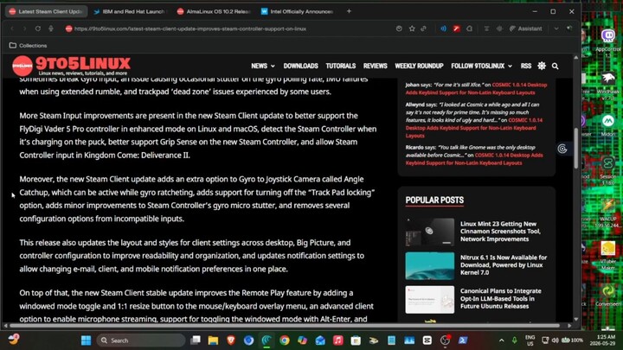Open COSMIC link in Allwynd's comment
The image size is (623, 350).
473,128
